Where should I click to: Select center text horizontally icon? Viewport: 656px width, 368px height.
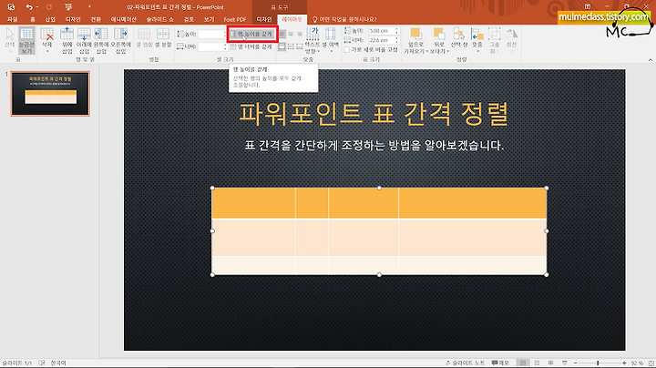pos(291,34)
